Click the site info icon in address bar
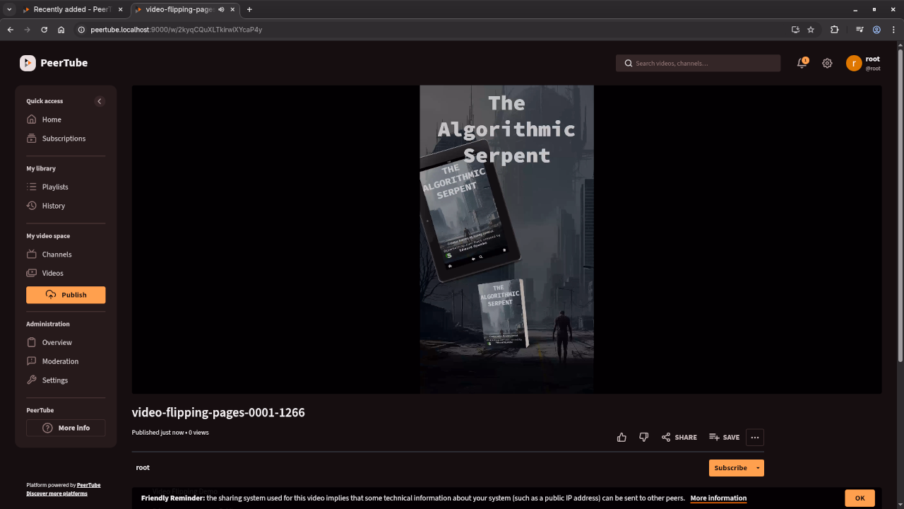The width and height of the screenshot is (904, 509). click(x=81, y=30)
